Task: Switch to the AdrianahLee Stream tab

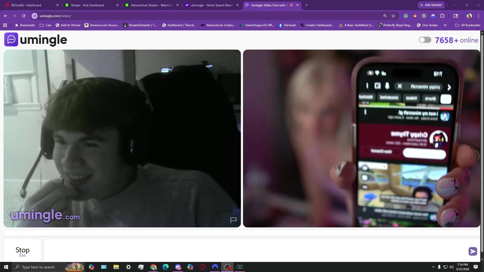Action: tap(151, 5)
